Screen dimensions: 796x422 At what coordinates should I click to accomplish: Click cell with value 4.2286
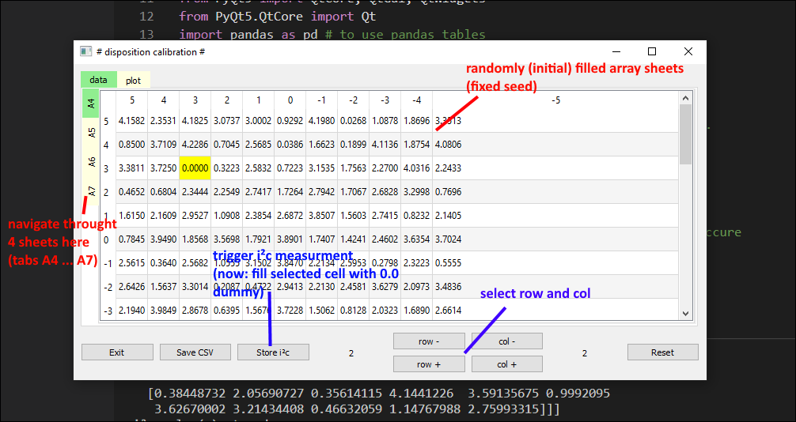pyautogui.click(x=195, y=144)
